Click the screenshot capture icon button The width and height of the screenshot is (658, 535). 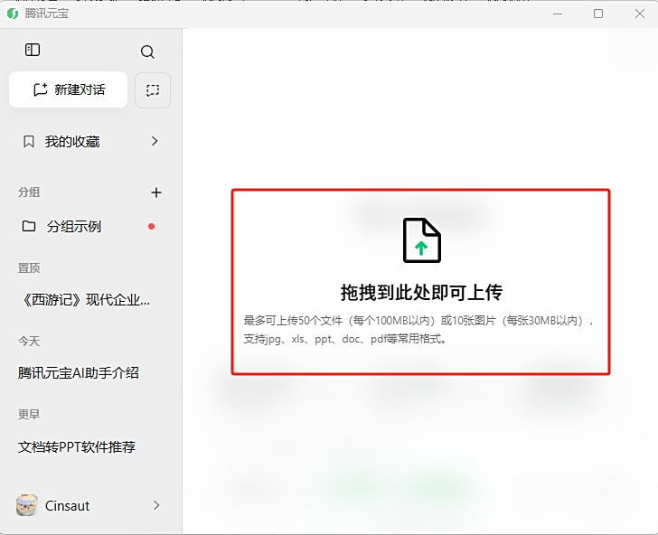(x=153, y=89)
